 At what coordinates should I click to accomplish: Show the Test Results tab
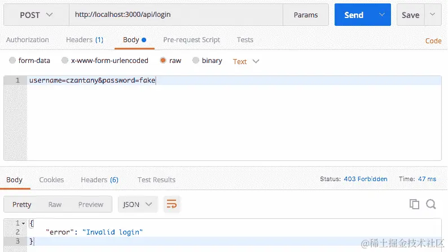click(156, 179)
